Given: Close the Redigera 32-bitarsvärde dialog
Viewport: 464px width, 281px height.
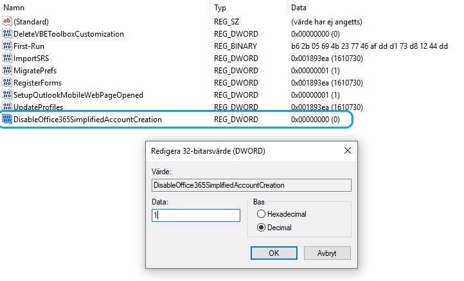Looking at the screenshot, I should pyautogui.click(x=348, y=150).
